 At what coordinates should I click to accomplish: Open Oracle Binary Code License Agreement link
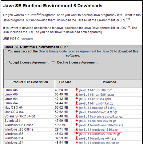point(76,51)
